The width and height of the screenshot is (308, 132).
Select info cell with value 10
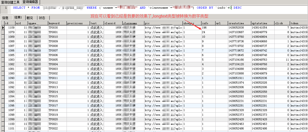pyautogui.click(x=208, y=37)
